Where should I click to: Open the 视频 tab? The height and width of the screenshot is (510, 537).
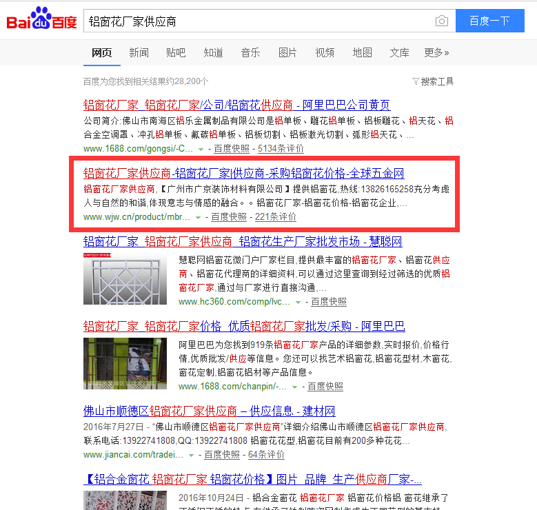click(x=325, y=53)
